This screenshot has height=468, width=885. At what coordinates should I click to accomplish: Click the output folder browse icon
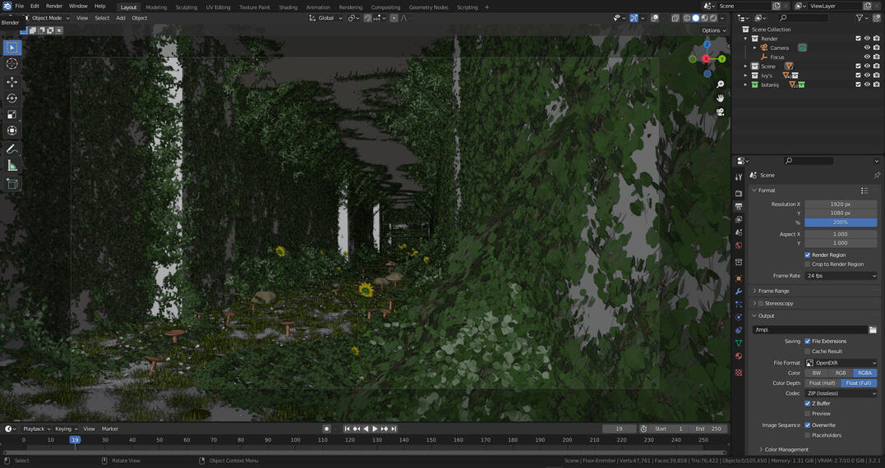(873, 330)
